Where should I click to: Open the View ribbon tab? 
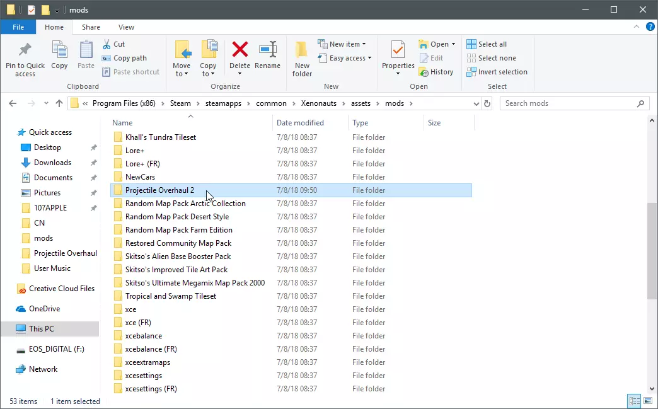tap(126, 27)
